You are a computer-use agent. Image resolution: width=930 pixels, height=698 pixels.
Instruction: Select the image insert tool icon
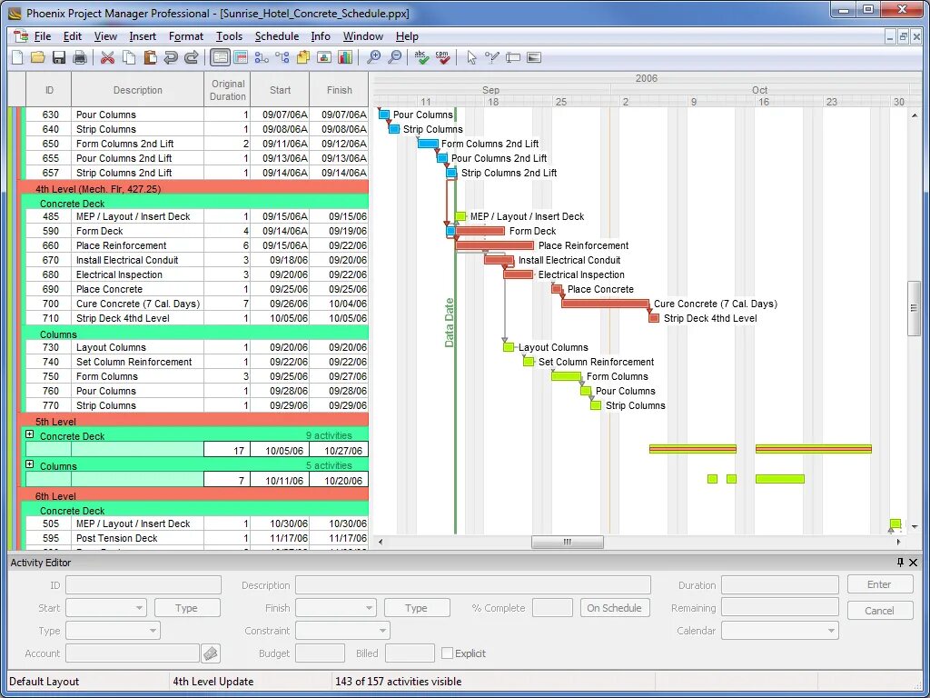[534, 57]
